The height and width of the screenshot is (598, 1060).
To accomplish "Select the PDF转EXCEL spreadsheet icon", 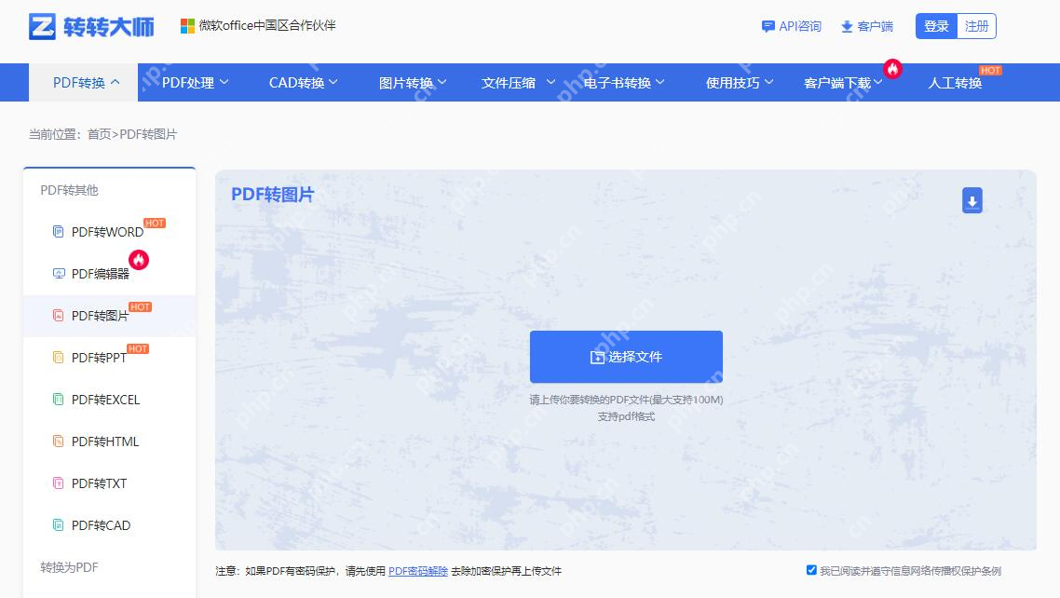I will 57,400.
